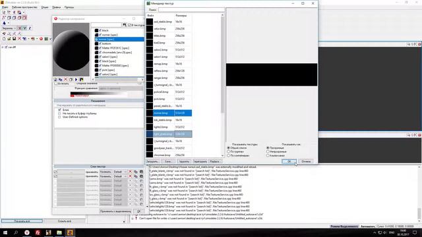Click 'Загрузить...' button in texture manager
The image size is (422, 237).
tap(152, 161)
